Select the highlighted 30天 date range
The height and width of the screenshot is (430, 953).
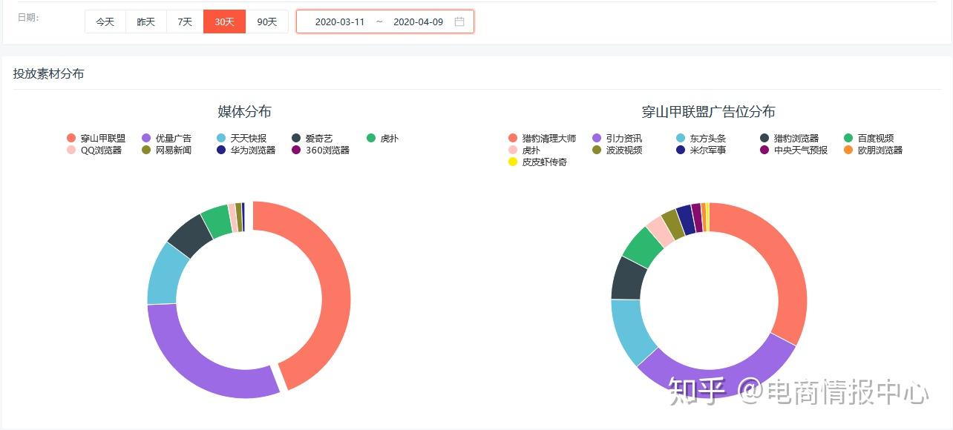click(225, 21)
